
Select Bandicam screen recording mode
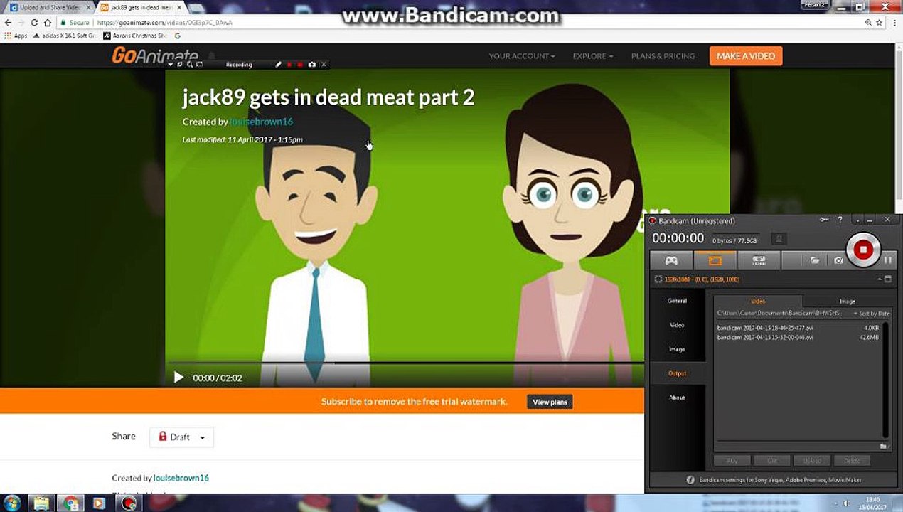[x=715, y=260]
